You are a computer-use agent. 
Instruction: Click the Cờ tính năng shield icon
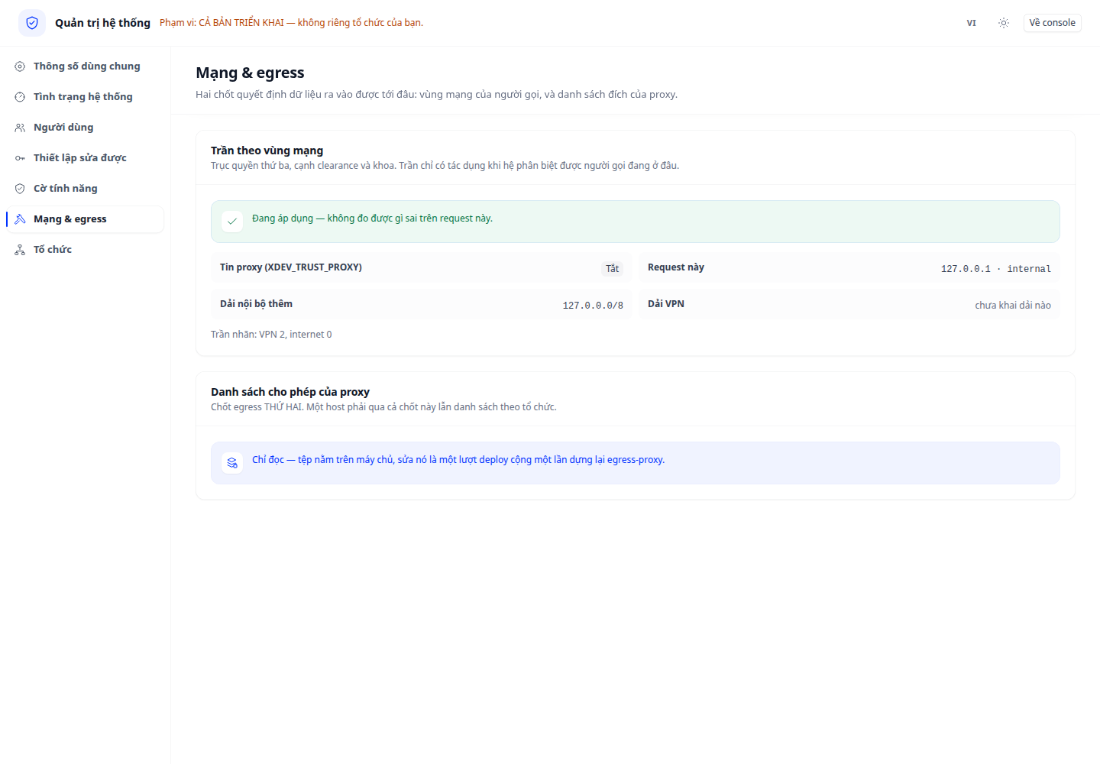click(20, 189)
